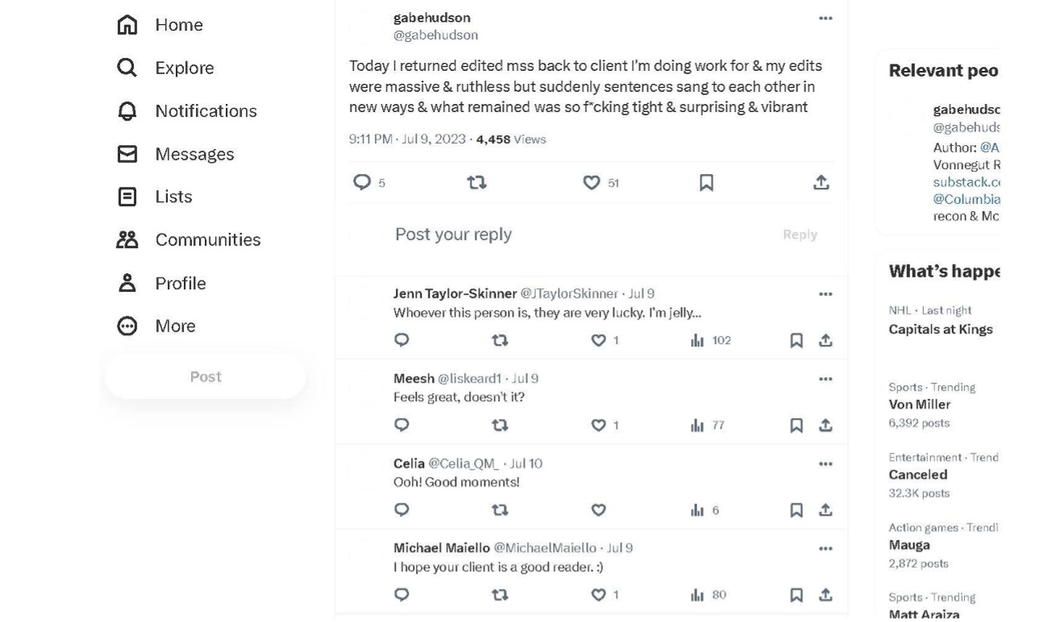This screenshot has height=622, width=1052.
Task: Open Von Miller trending topic
Action: click(919, 404)
